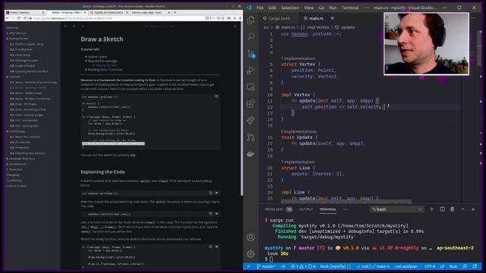The width and height of the screenshot is (486, 273).
Task: Open the Run menu
Action: (333, 8)
